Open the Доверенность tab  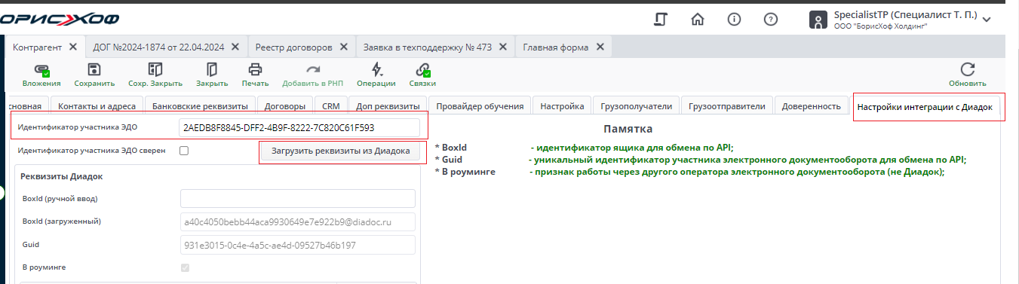pos(811,106)
